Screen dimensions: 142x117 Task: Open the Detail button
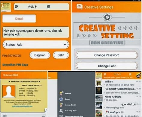pos(19,19)
